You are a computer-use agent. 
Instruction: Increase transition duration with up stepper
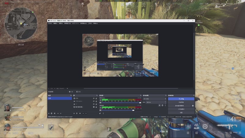pos(165,102)
